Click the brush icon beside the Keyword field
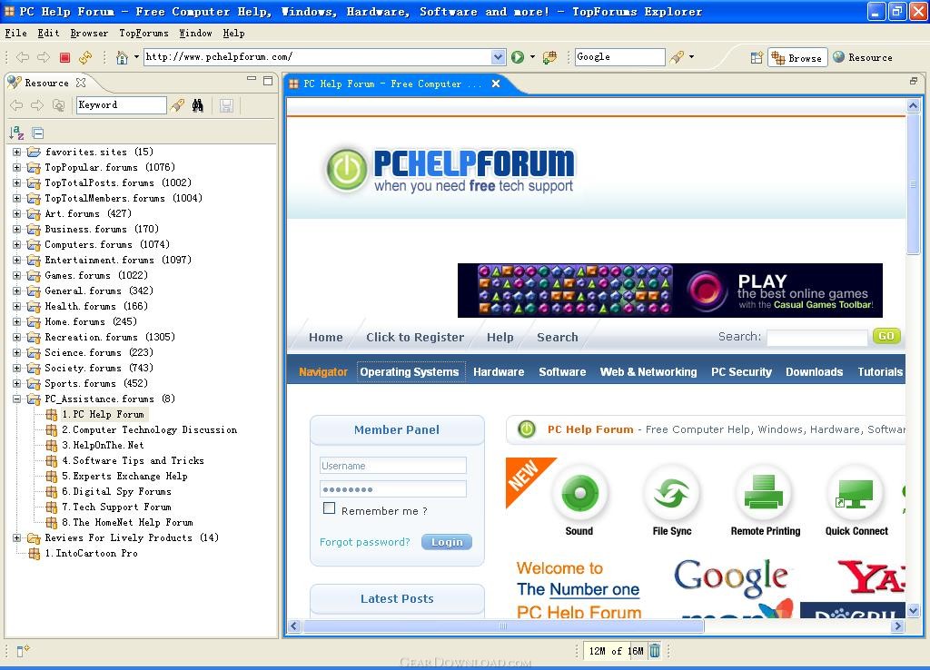 click(177, 105)
